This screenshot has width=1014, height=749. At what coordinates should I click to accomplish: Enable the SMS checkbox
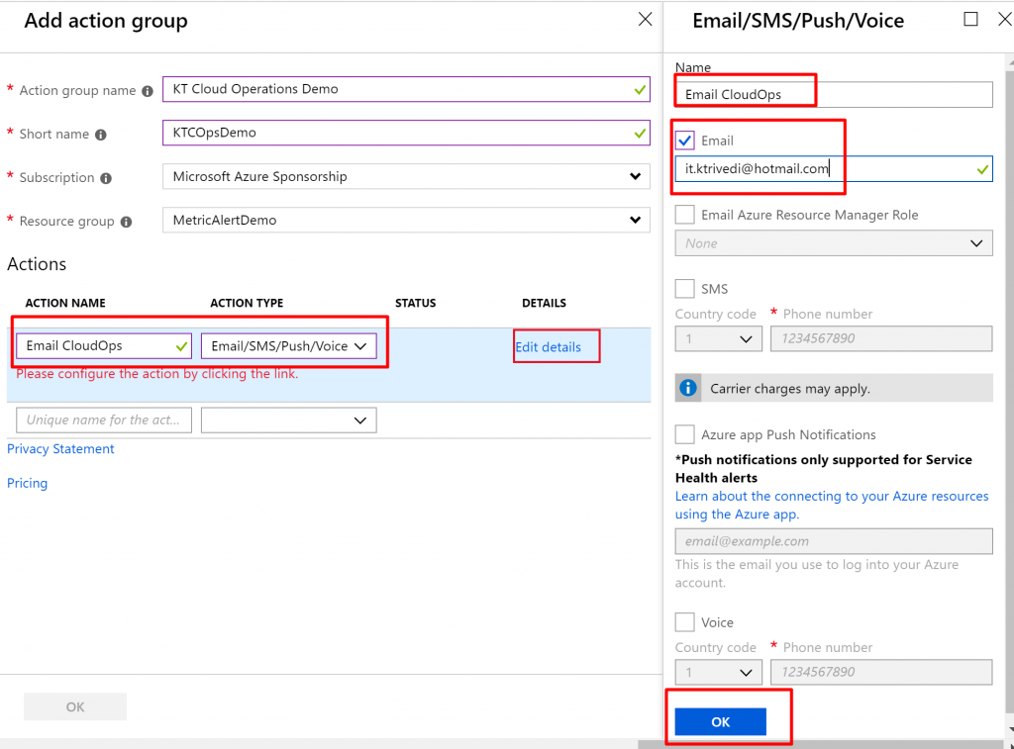pos(685,289)
